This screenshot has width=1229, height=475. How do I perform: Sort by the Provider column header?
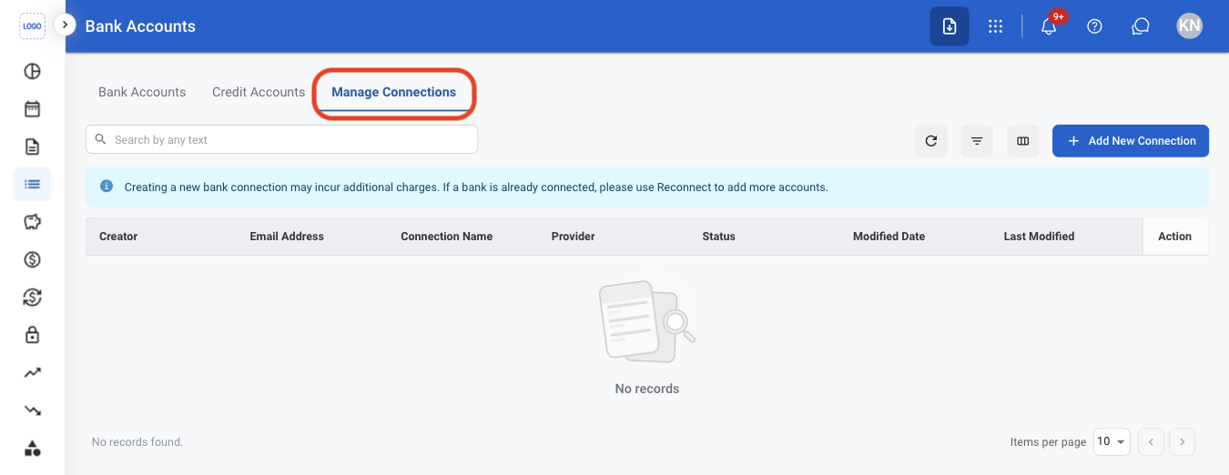pos(573,237)
